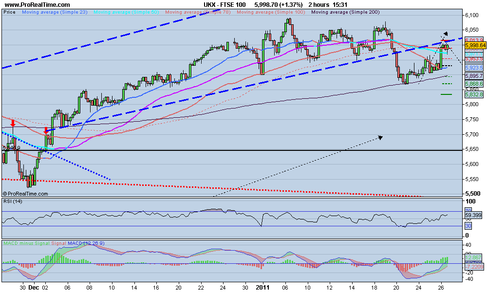Select Moving average (Simple 100) legend
This screenshot has height=292, width=487.
coord(271,12)
